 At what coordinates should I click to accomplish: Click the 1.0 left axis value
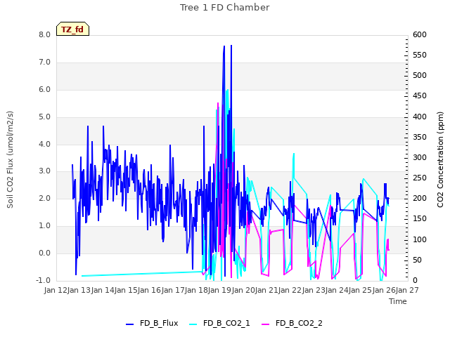44,226
